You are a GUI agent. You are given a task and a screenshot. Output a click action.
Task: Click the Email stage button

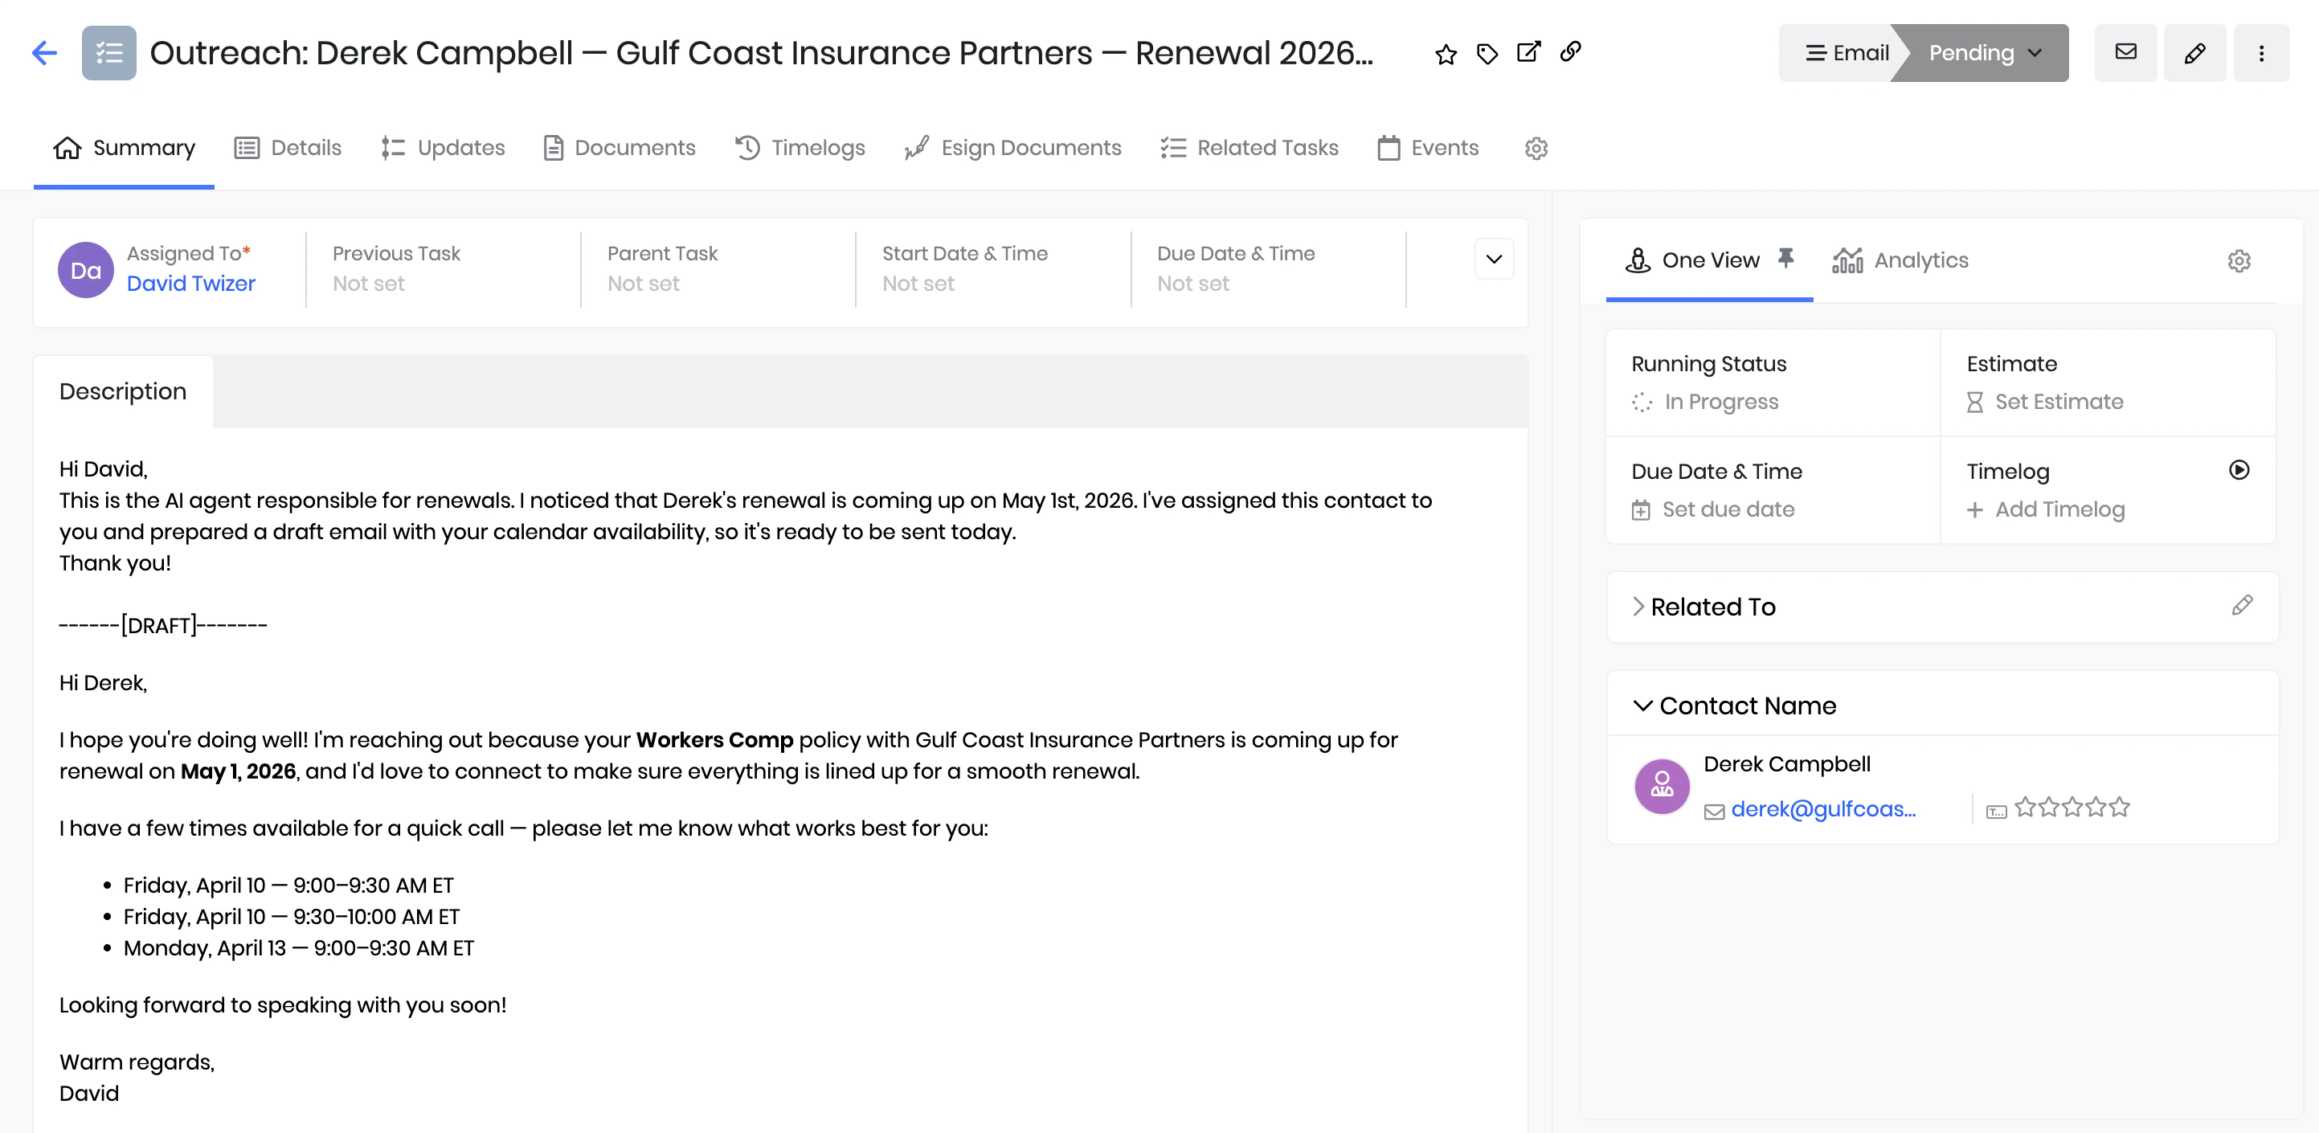(1845, 53)
